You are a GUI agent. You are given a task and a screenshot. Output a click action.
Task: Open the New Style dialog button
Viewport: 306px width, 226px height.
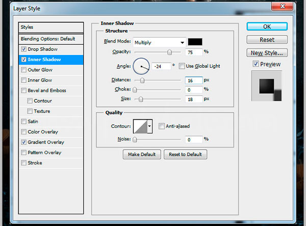click(x=267, y=53)
